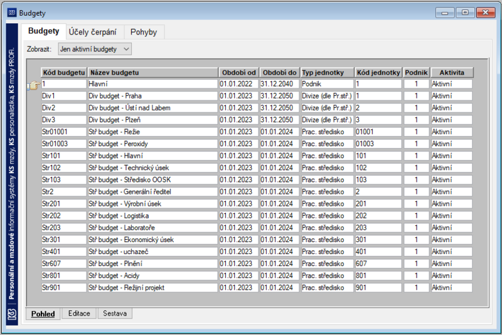Click the Období od column header
Screen dimensions: 502x335
tap(239, 73)
